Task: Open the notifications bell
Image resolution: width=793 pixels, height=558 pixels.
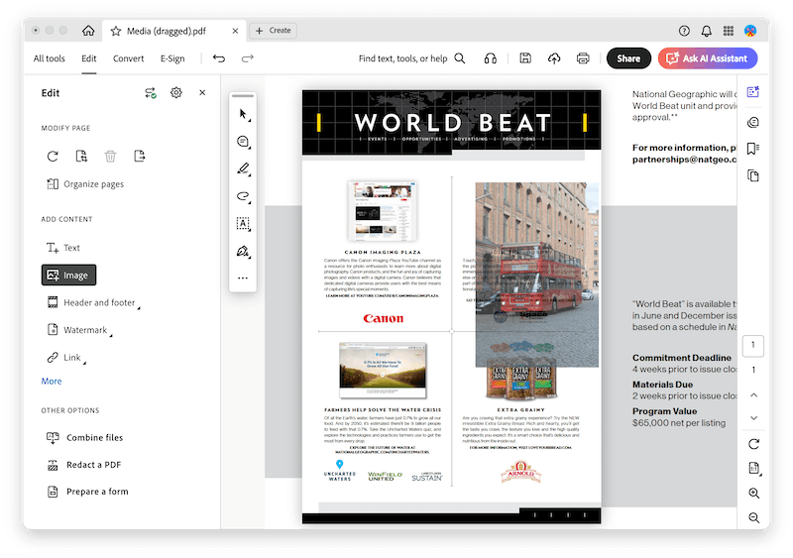Action: pyautogui.click(x=707, y=31)
